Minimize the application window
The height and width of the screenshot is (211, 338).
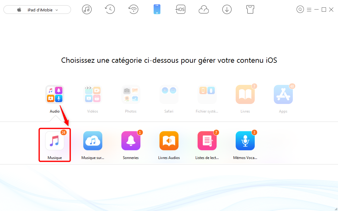[x=316, y=10]
